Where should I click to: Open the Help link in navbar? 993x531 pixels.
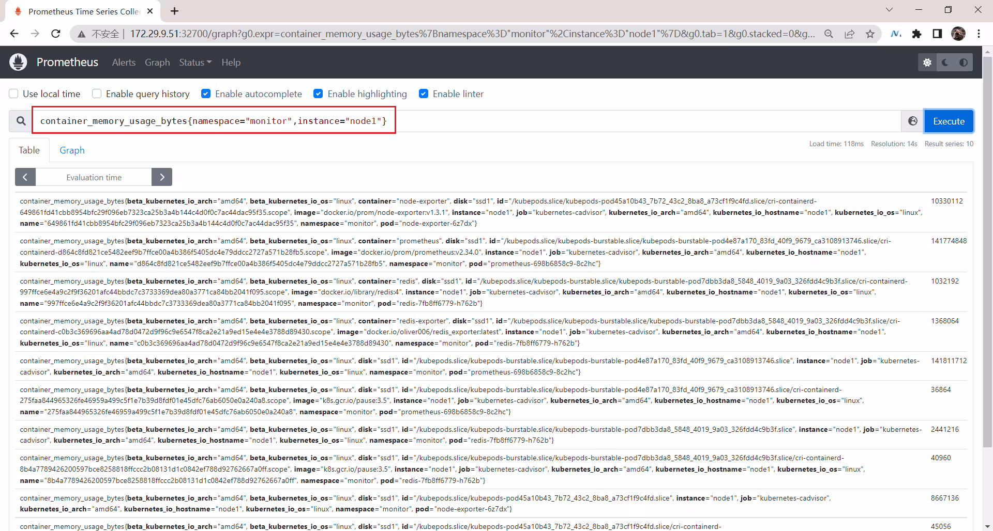coord(231,62)
